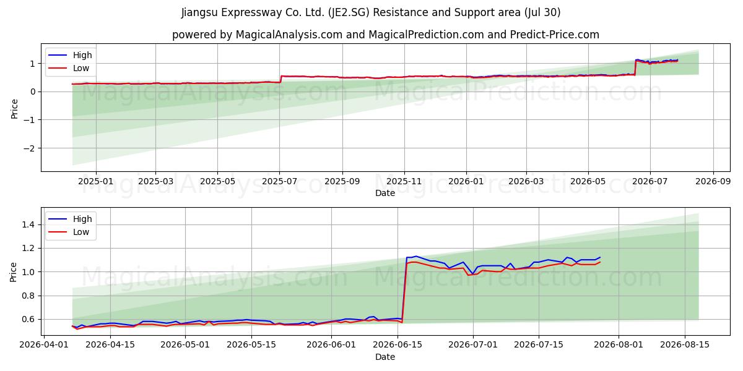Click the 'Price' y-axis label of the top chart
This screenshot has height=371, width=743.
tap(14, 108)
